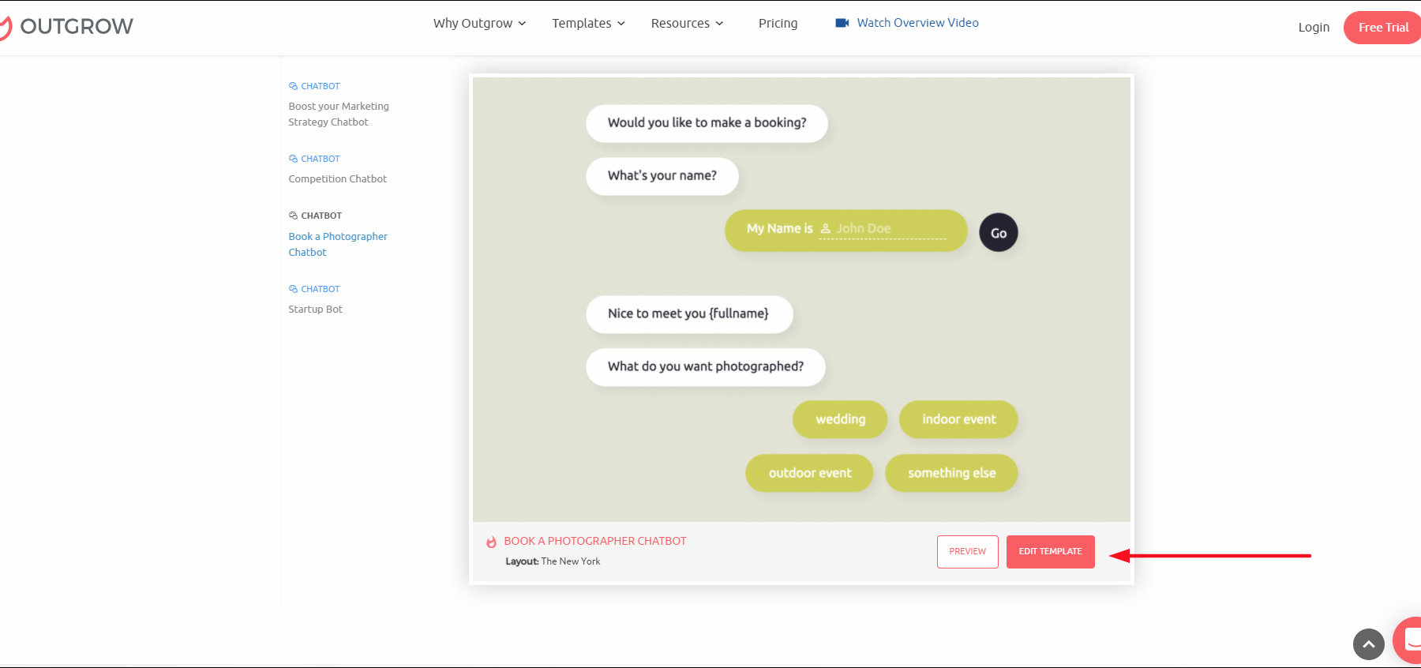
Task: Click the Edit Template button
Action: pos(1050,552)
